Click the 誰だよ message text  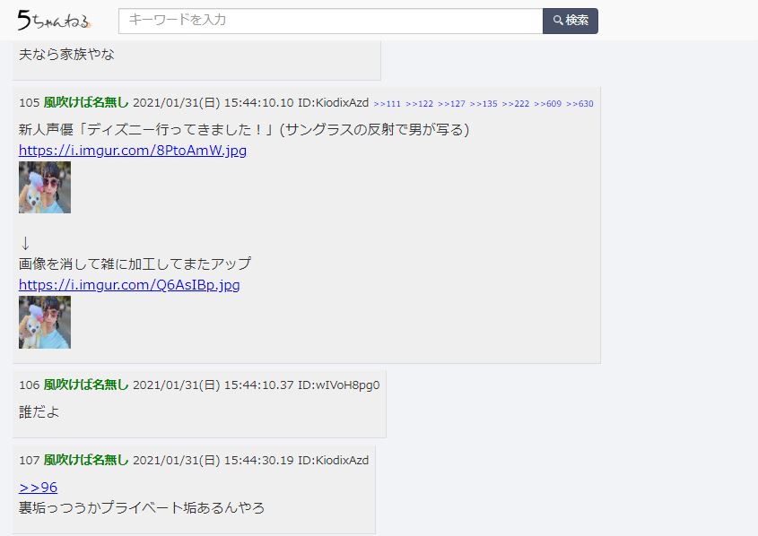39,412
